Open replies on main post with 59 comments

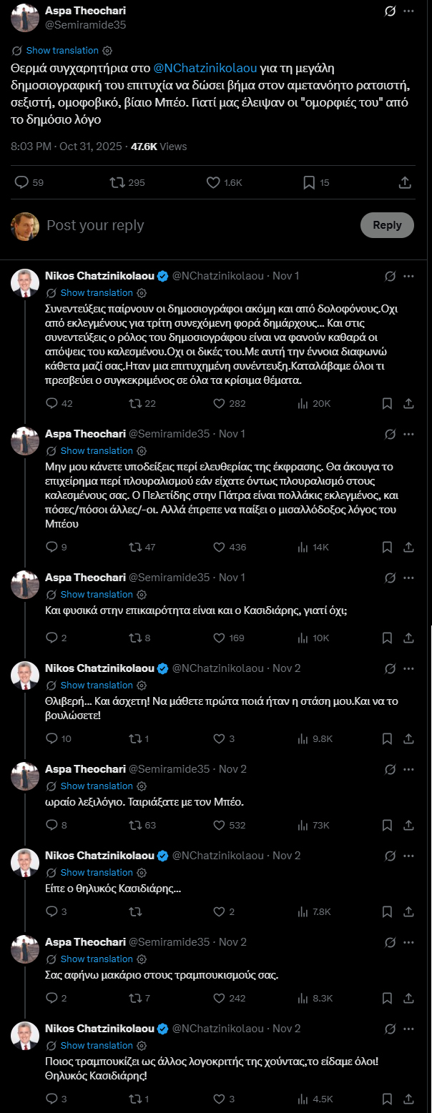click(x=21, y=182)
